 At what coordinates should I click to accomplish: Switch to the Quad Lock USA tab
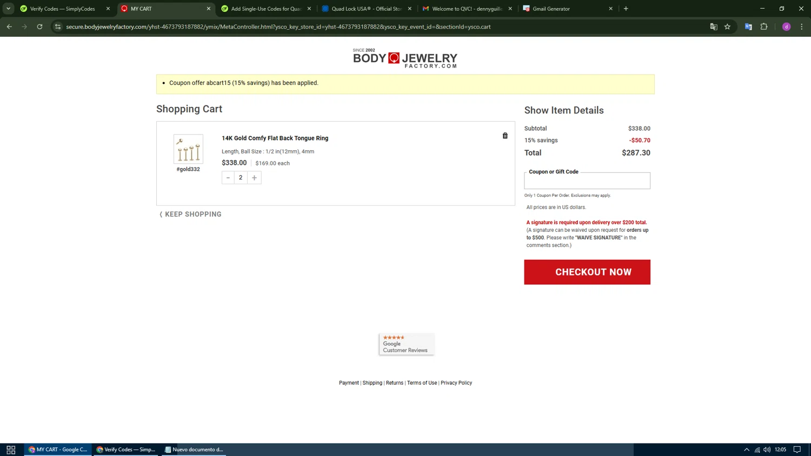pyautogui.click(x=367, y=9)
